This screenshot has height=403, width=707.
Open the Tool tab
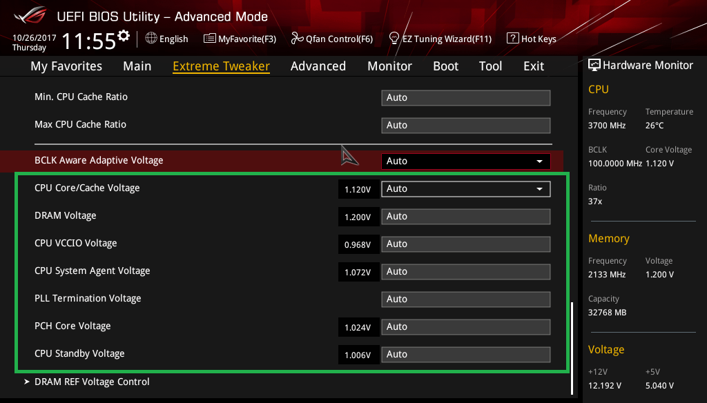pos(491,66)
